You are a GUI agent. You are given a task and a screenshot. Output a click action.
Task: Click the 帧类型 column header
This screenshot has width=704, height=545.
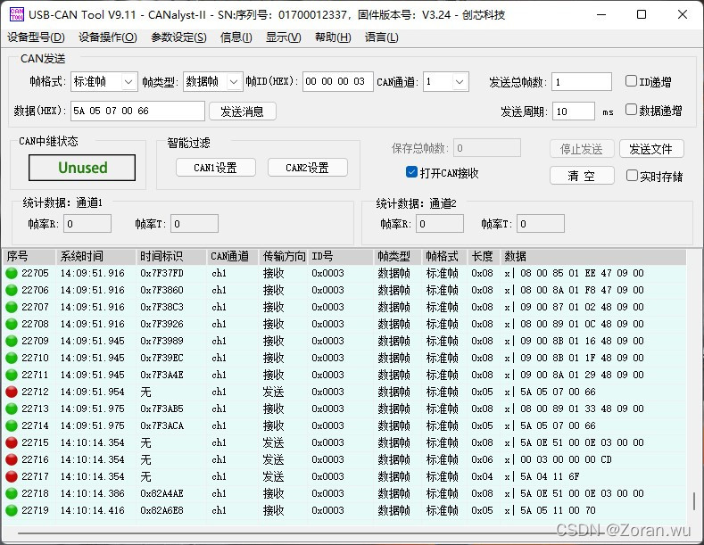[397, 256]
